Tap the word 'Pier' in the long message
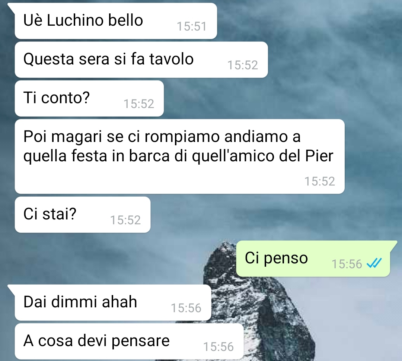This screenshot has height=361, width=402. coord(319,155)
